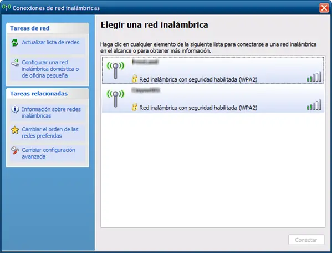Click the padlock icon on second network
The width and height of the screenshot is (332, 253).
coord(135,107)
